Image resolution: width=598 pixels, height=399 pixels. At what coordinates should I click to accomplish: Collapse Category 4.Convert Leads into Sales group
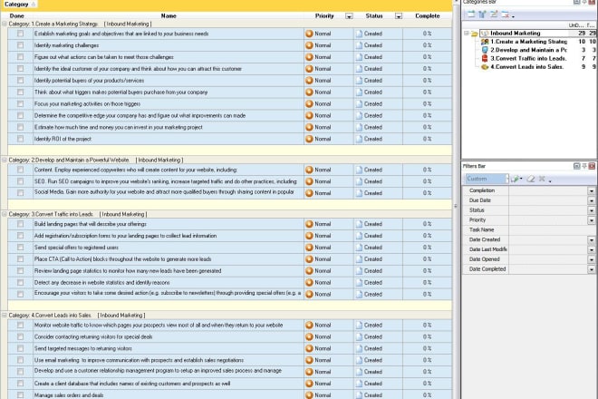pyautogui.click(x=5, y=316)
